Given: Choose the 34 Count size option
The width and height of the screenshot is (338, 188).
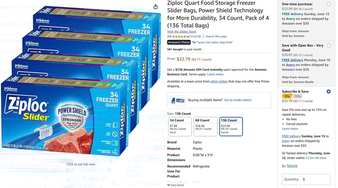Looking at the screenshot, I should point(180,127).
